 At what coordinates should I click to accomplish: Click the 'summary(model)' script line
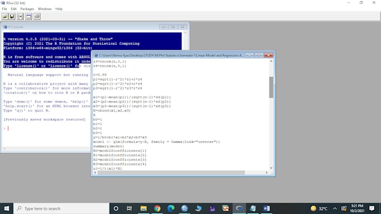click(x=108, y=146)
